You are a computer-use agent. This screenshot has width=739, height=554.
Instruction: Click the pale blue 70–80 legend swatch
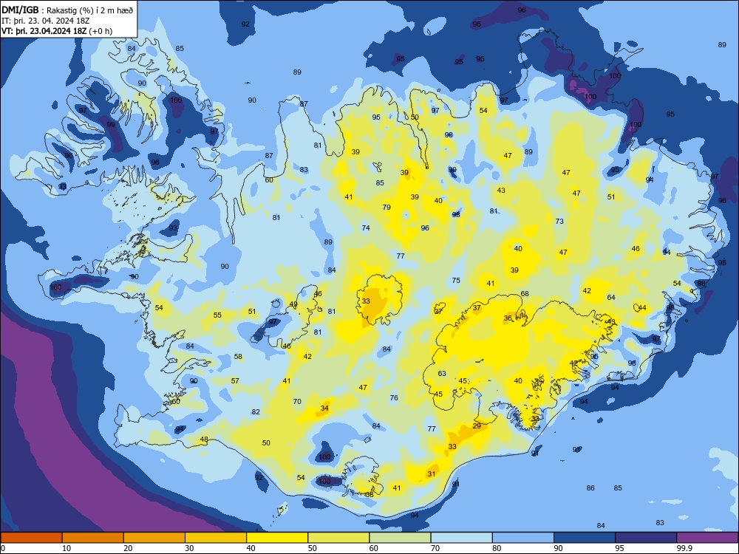[461, 538]
